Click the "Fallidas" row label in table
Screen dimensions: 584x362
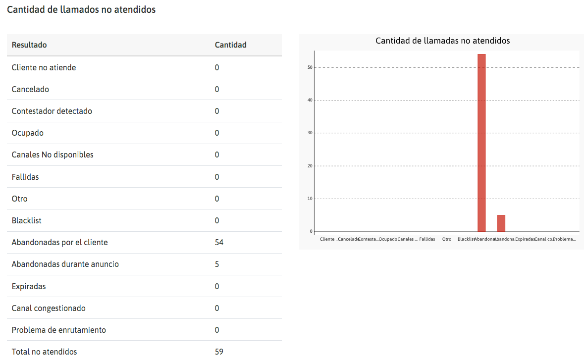[x=25, y=177]
